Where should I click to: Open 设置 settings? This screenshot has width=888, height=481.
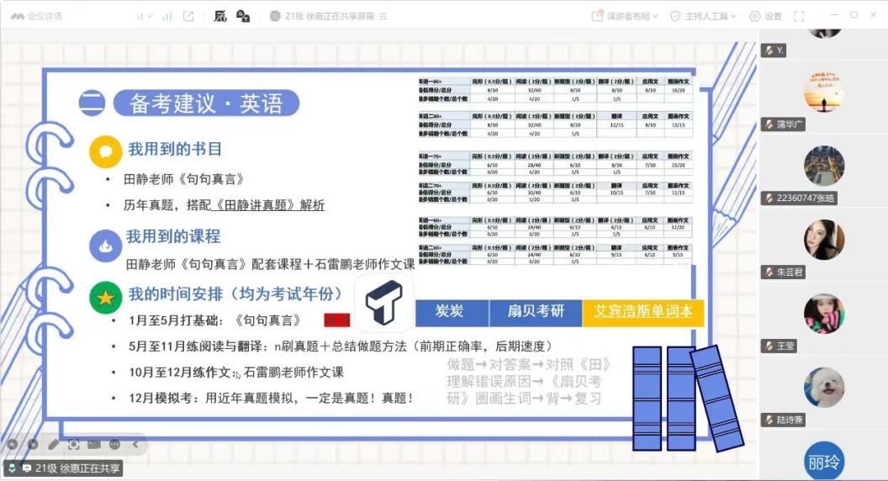pos(765,16)
